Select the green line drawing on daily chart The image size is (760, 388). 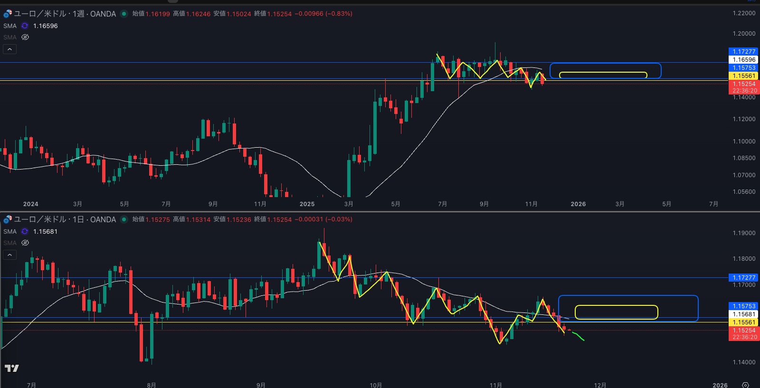click(579, 337)
